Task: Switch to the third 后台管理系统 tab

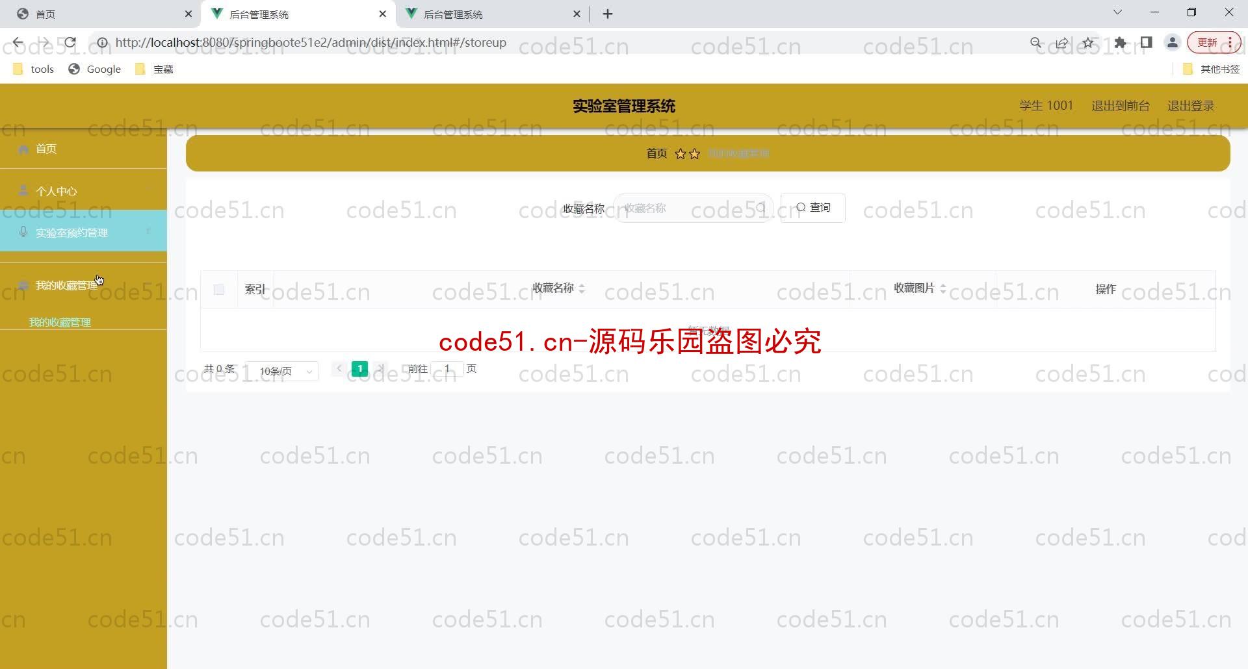Action: [x=492, y=14]
